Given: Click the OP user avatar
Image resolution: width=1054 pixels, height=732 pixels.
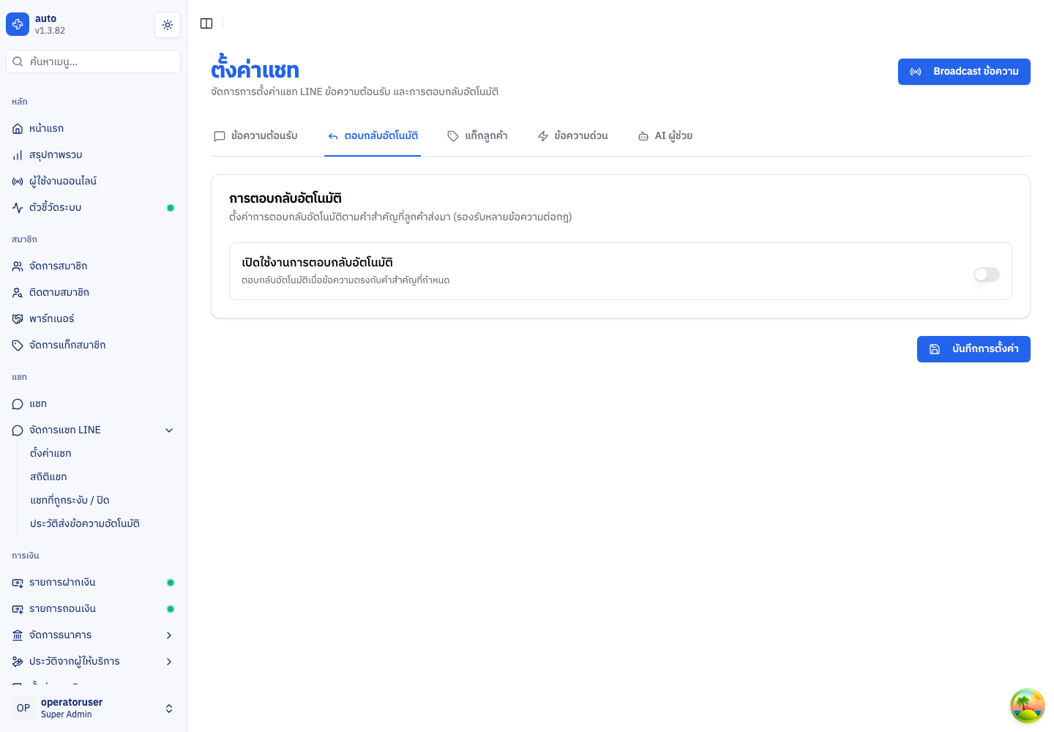Looking at the screenshot, I should 23,708.
